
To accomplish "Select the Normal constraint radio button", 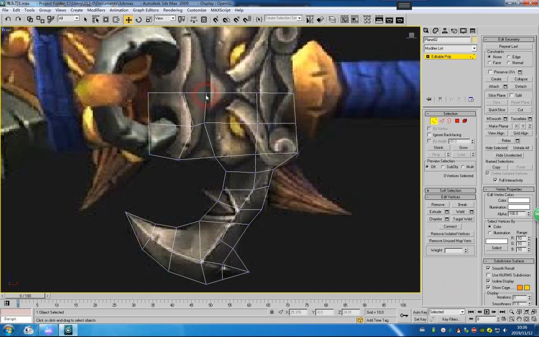I will click(508, 63).
